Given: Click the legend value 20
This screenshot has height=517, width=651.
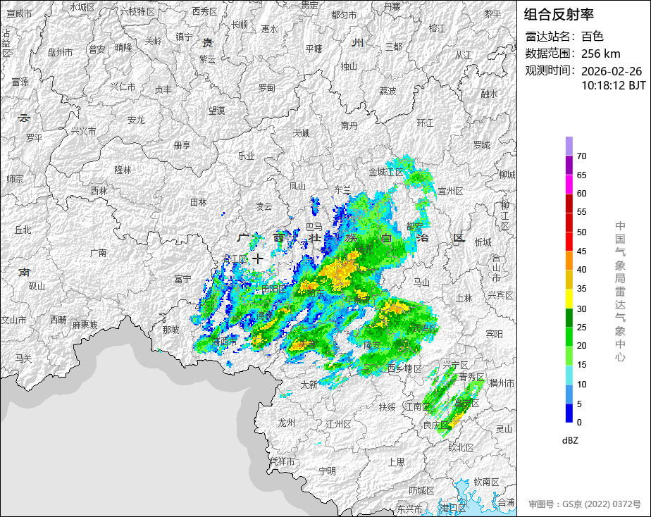Looking at the screenshot, I should click(x=581, y=346).
